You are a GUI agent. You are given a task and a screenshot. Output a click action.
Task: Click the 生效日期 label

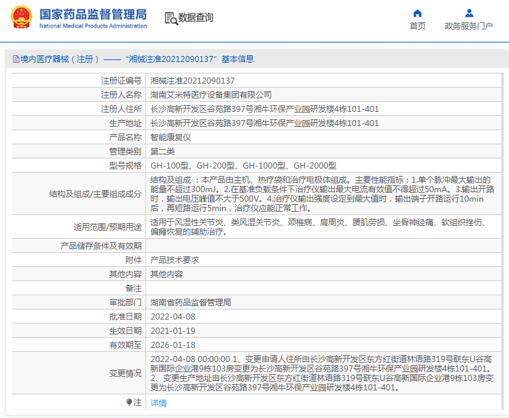[x=125, y=331]
